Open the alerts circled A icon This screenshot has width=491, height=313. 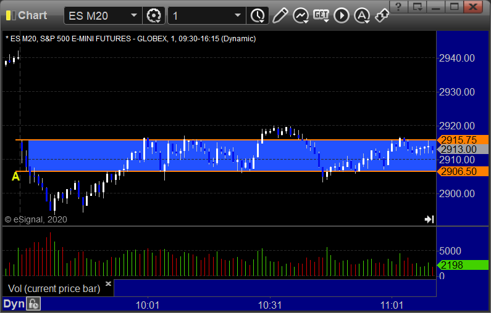click(x=362, y=15)
